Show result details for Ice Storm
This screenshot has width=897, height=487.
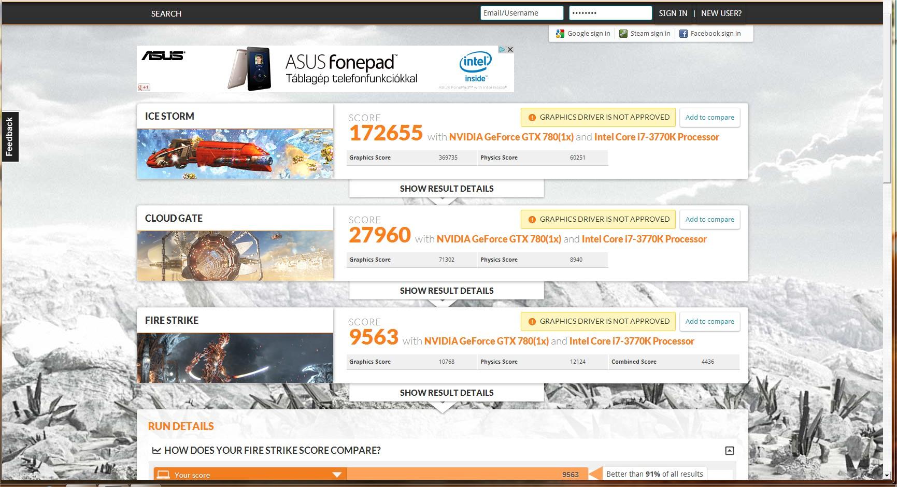coord(447,189)
